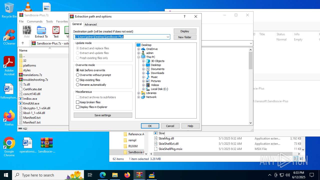The height and width of the screenshot is (180, 320).
Task: Expand the Downloads tree node
Action: (143, 73)
